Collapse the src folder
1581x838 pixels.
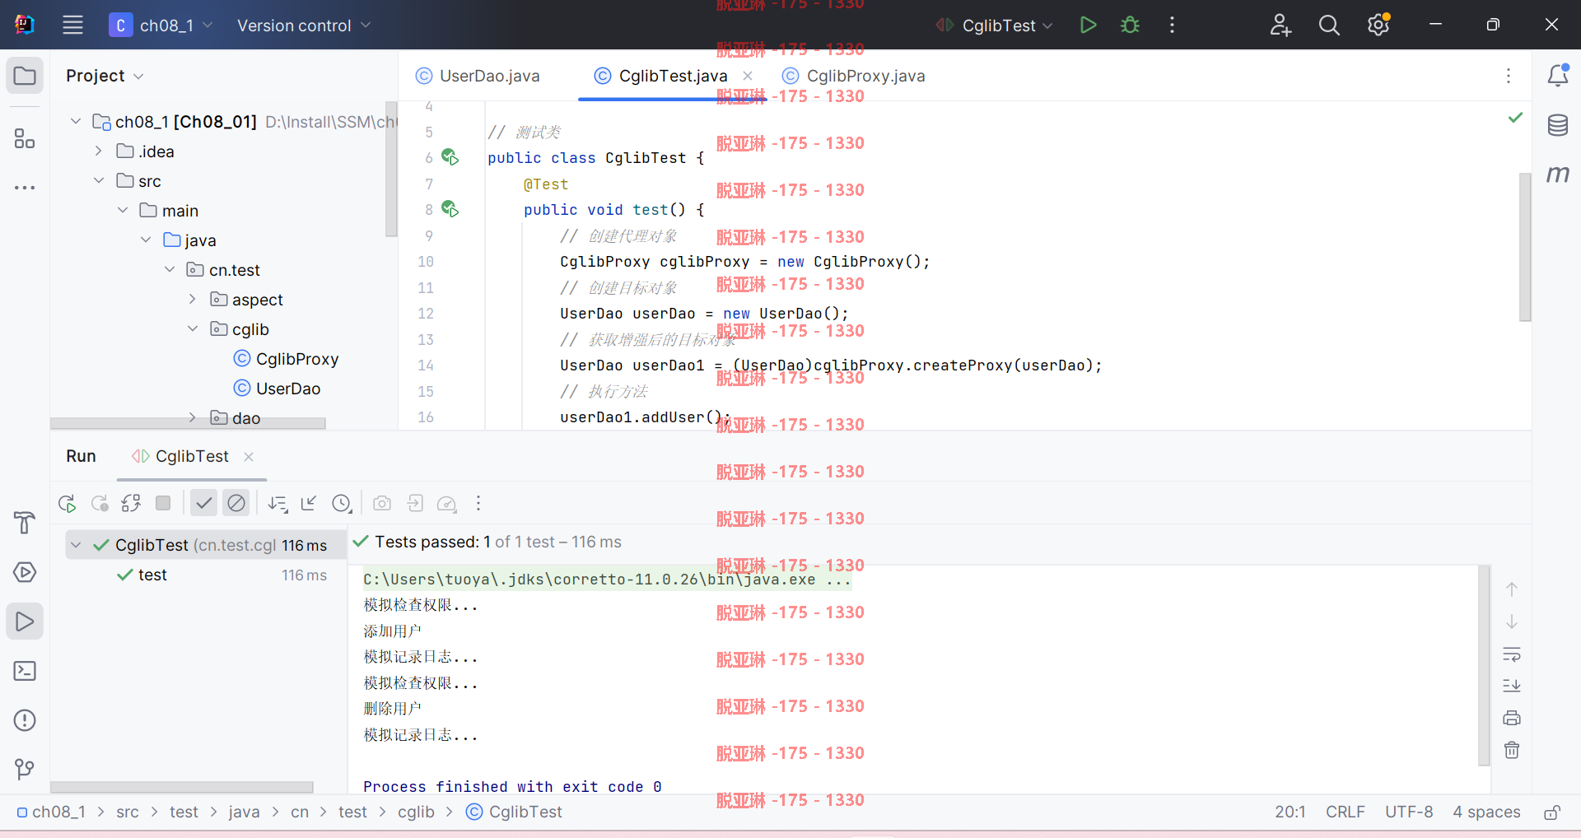point(99,181)
